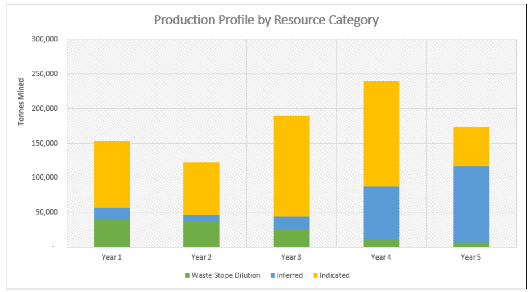The height and width of the screenshot is (292, 530).
Task: Choose the green waste segment of Year 4 bar
Action: coord(381,244)
